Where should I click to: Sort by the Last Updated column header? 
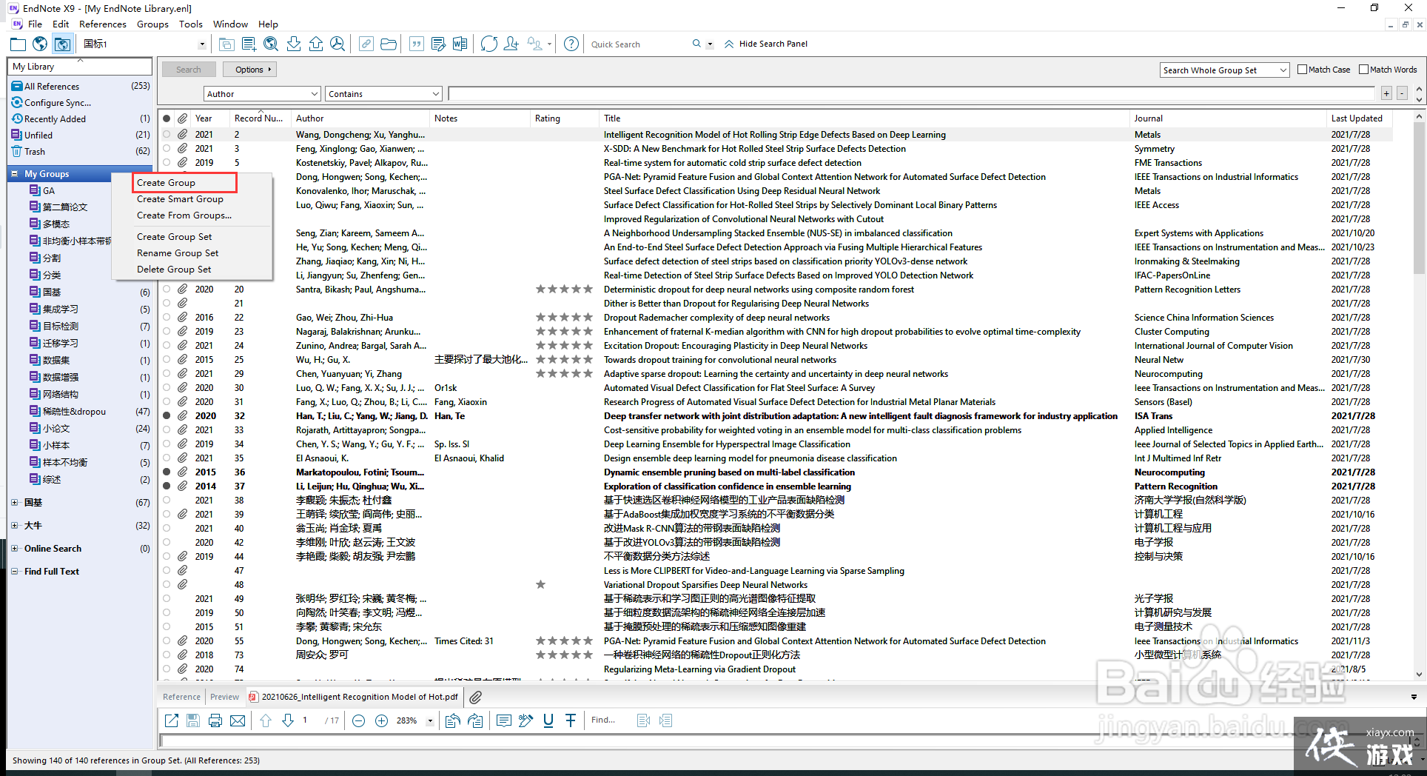pos(1357,118)
